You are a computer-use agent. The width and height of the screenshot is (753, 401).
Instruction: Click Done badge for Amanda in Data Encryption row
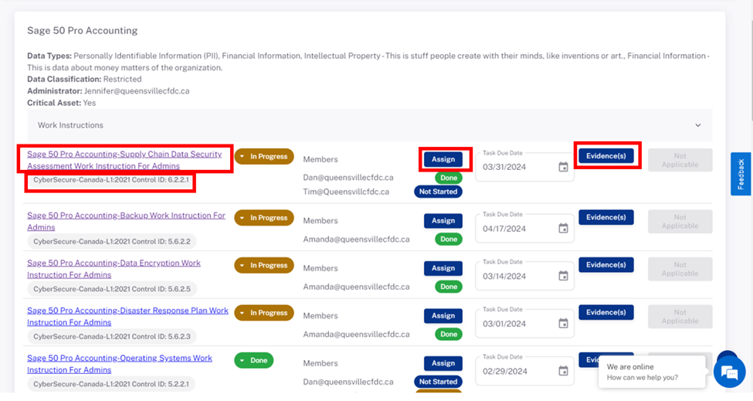[449, 287]
